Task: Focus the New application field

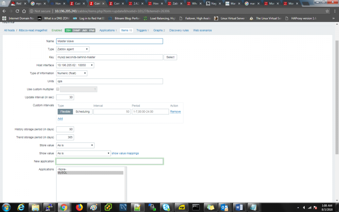Action: 109,161
